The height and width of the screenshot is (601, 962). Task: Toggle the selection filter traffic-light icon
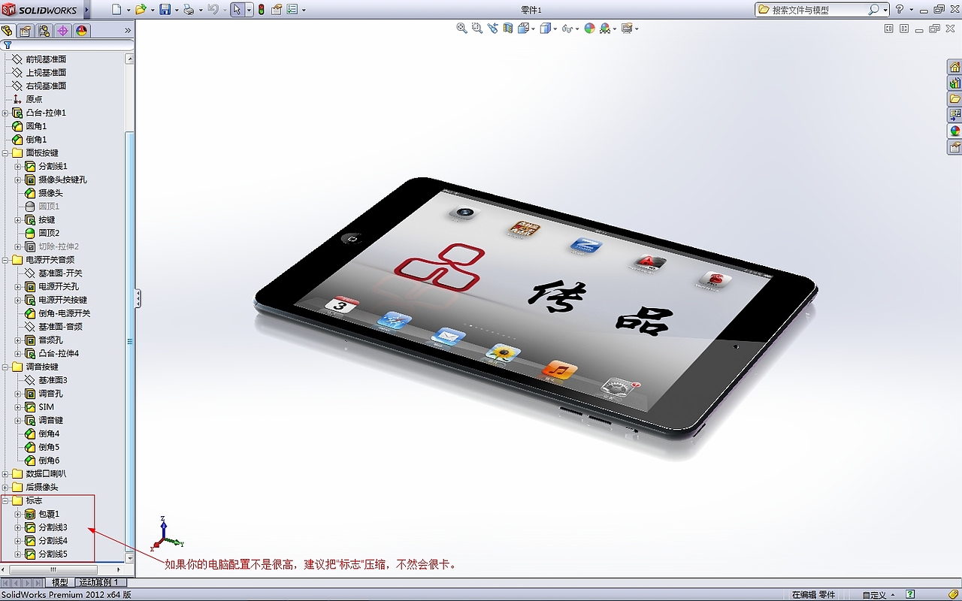pyautogui.click(x=262, y=9)
